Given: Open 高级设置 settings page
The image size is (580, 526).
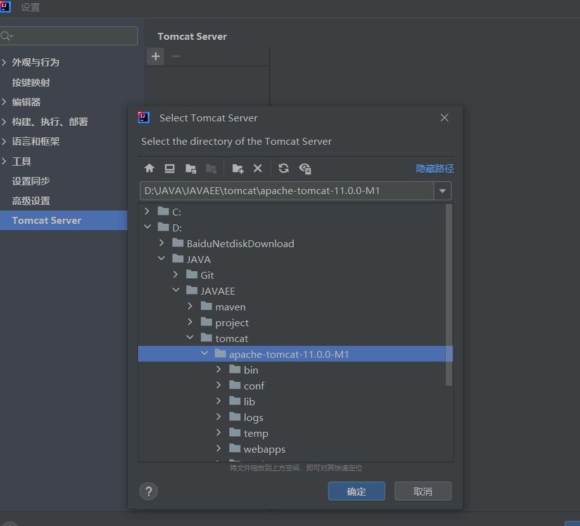Looking at the screenshot, I should coord(31,201).
